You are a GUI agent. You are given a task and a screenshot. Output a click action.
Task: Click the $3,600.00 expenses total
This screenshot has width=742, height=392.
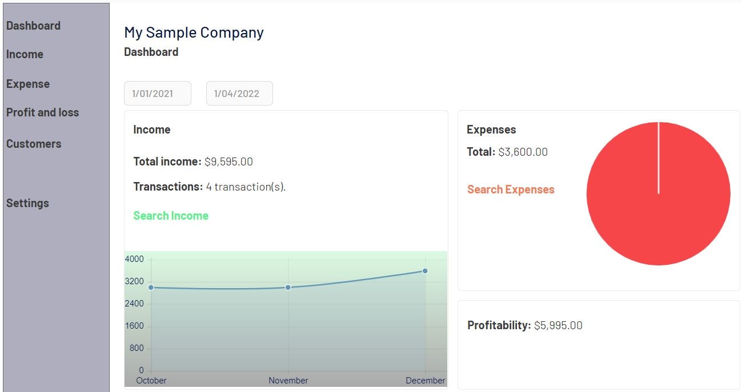pyautogui.click(x=523, y=152)
